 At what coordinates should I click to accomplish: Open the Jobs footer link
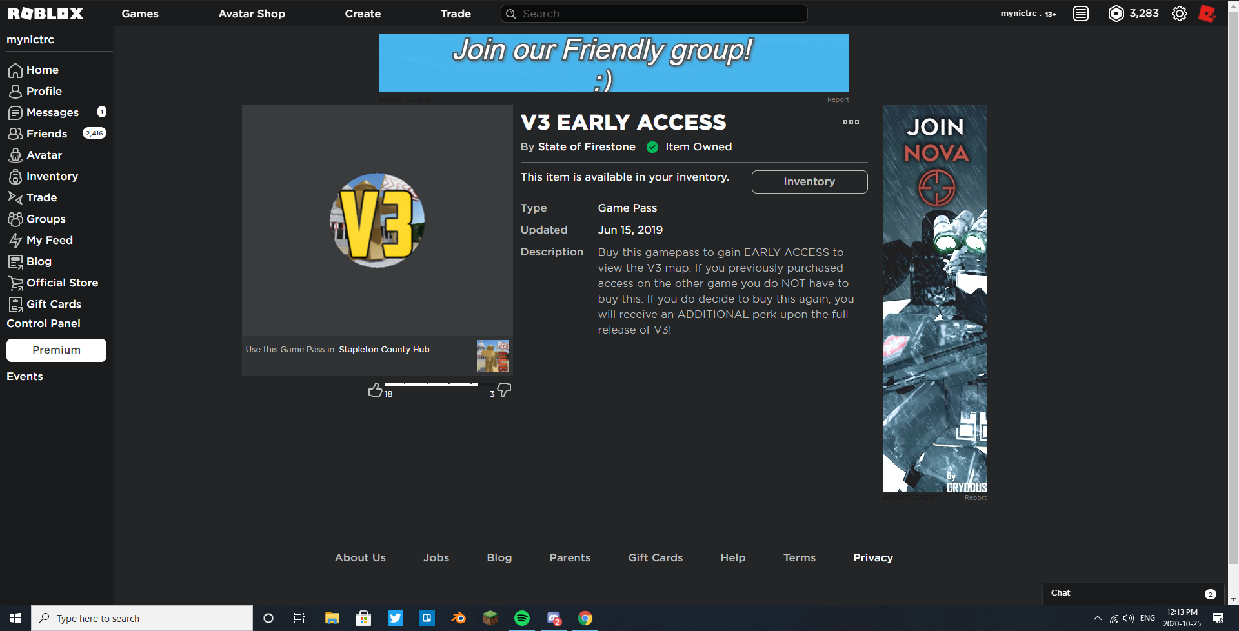click(x=436, y=557)
